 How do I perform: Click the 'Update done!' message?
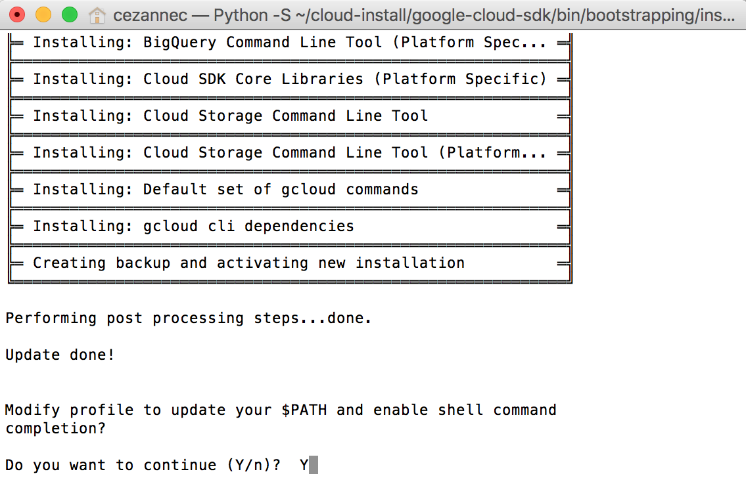click(x=60, y=355)
